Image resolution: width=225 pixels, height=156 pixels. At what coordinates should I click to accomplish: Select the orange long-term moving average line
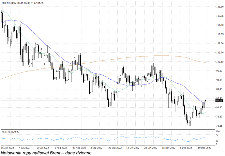tap(130, 58)
